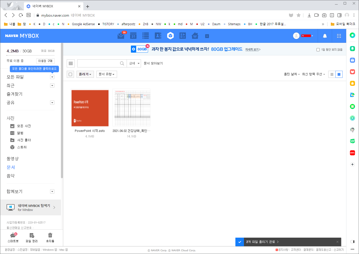Close the upload complete notification
Screen dimensions: 359x254
pos(337,242)
